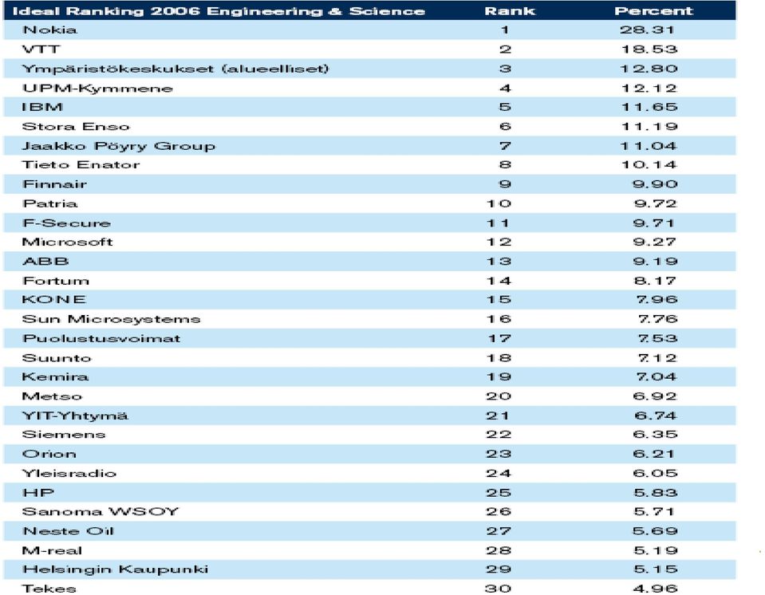Click the 10.14 percent value
Screen dimensions: 765x595
click(x=649, y=165)
